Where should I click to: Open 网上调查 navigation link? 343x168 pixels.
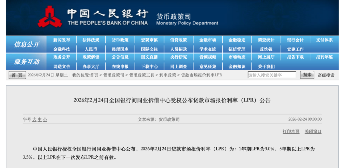point(178,66)
